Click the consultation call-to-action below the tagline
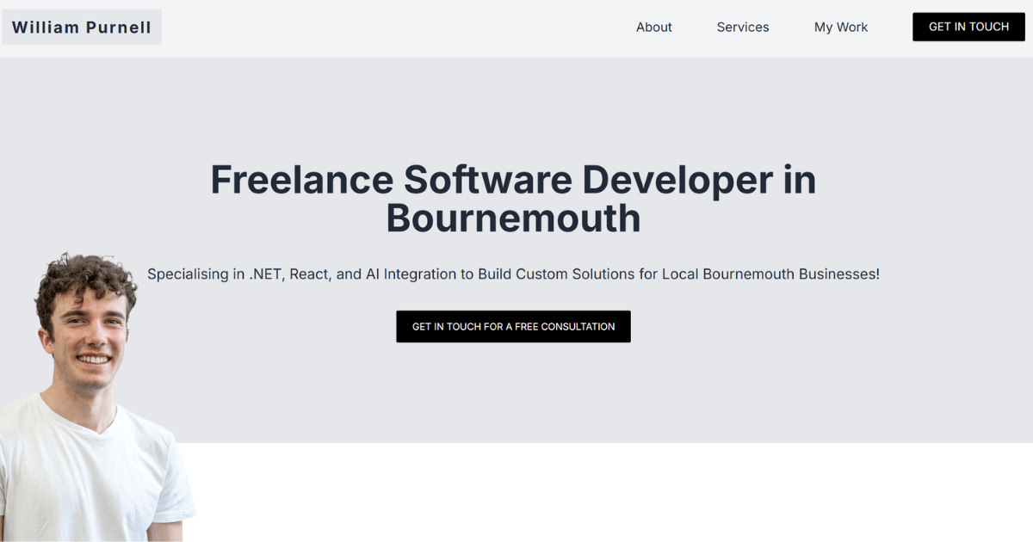This screenshot has height=542, width=1033. [513, 326]
